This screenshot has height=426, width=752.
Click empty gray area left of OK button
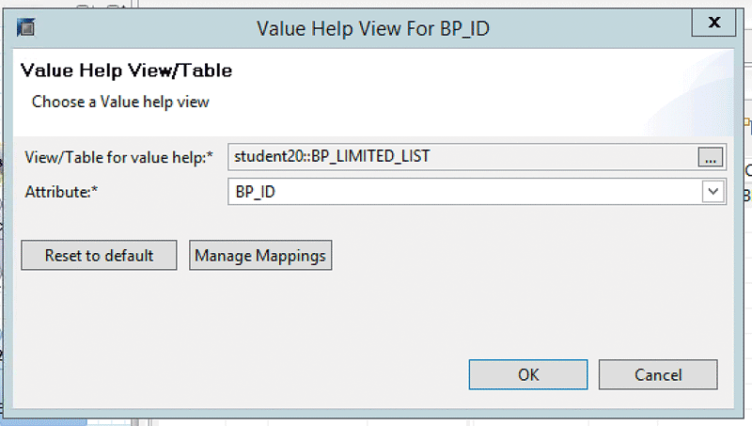282,374
